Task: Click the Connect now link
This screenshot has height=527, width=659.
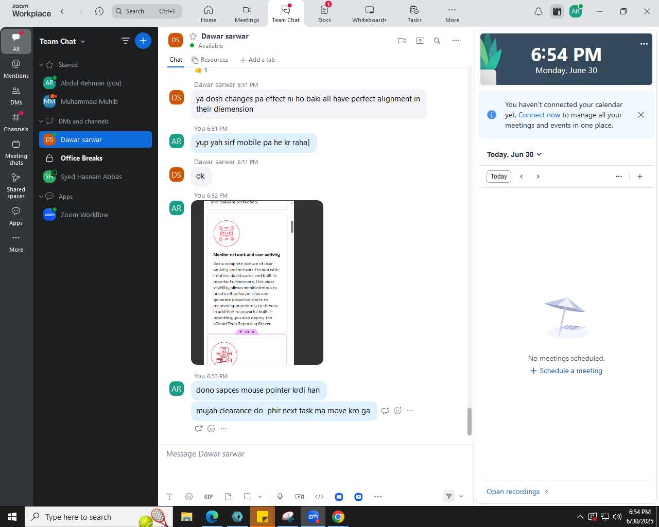Action: (539, 115)
